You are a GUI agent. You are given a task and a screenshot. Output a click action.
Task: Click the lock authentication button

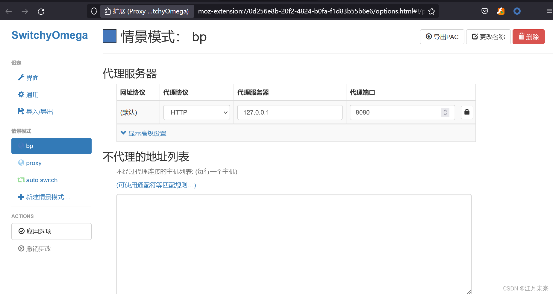click(467, 112)
